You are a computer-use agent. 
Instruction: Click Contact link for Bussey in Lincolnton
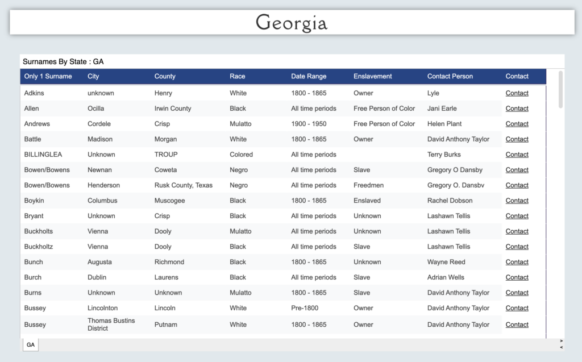click(x=517, y=308)
